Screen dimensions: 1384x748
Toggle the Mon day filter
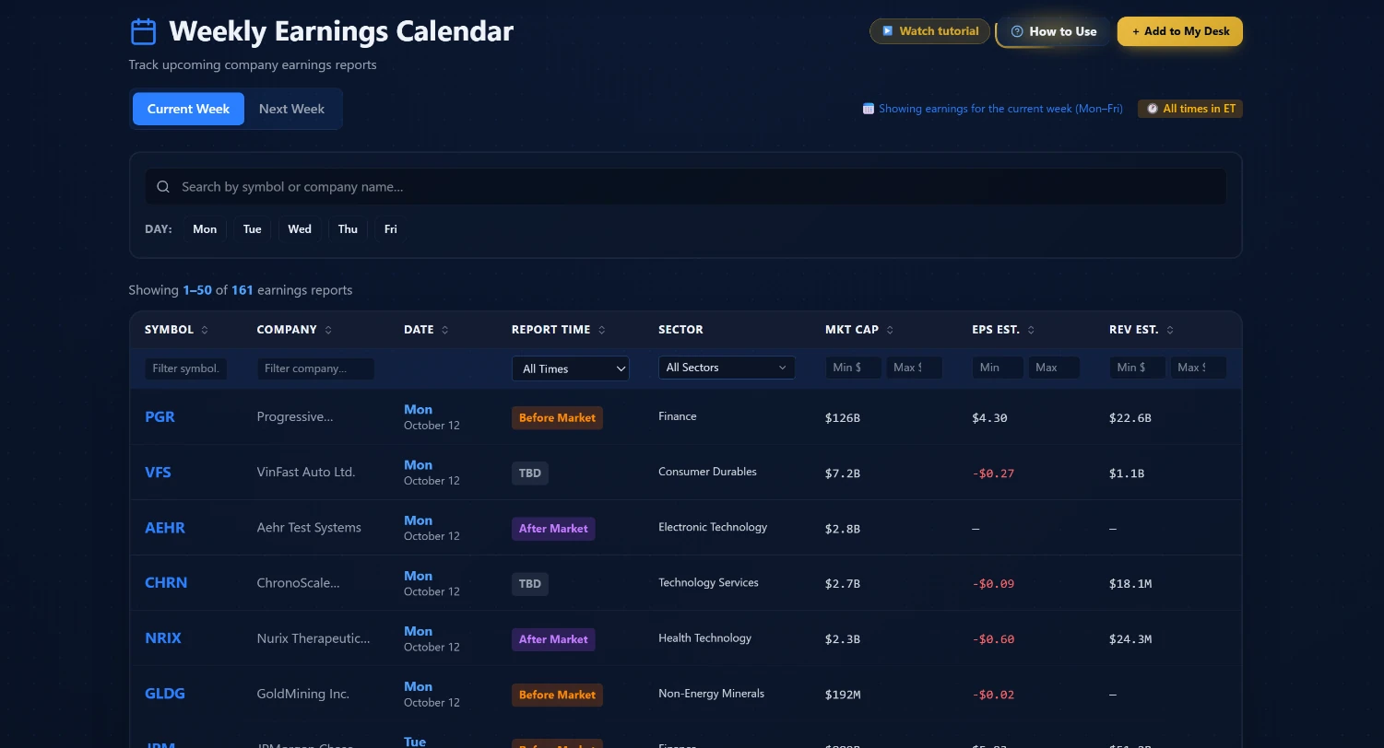[x=205, y=229]
